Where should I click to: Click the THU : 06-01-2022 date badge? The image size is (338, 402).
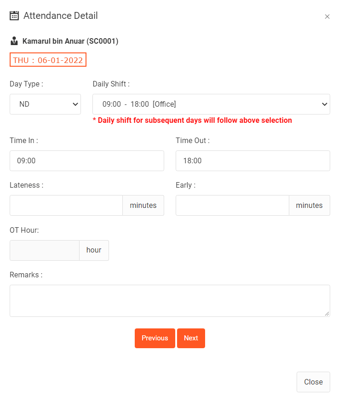tap(48, 60)
